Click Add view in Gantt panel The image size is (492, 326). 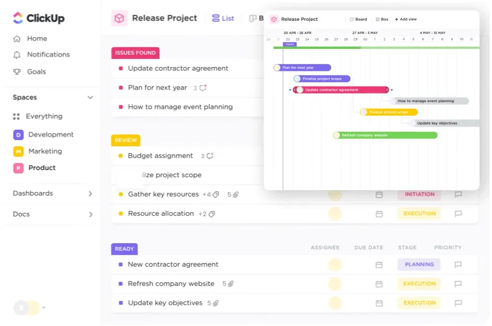click(x=405, y=19)
